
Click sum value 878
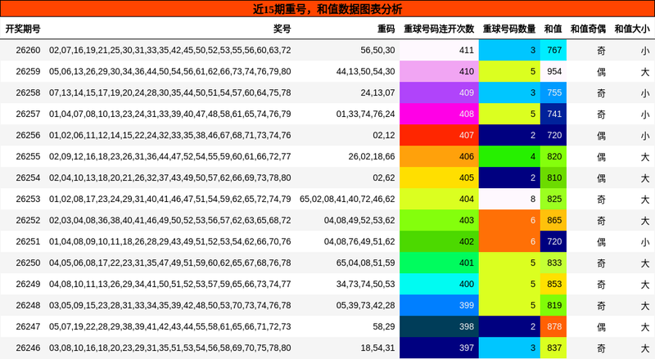tap(553, 327)
